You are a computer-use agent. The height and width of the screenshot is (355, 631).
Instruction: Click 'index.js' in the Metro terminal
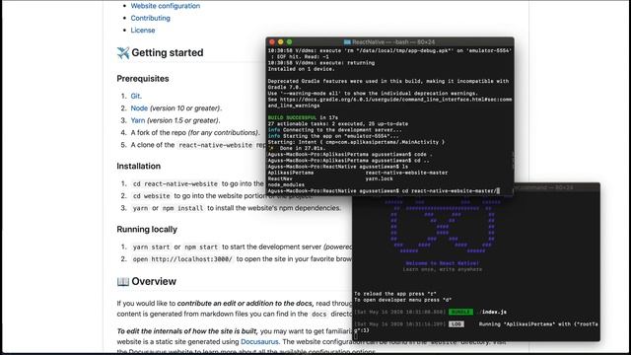click(494, 312)
